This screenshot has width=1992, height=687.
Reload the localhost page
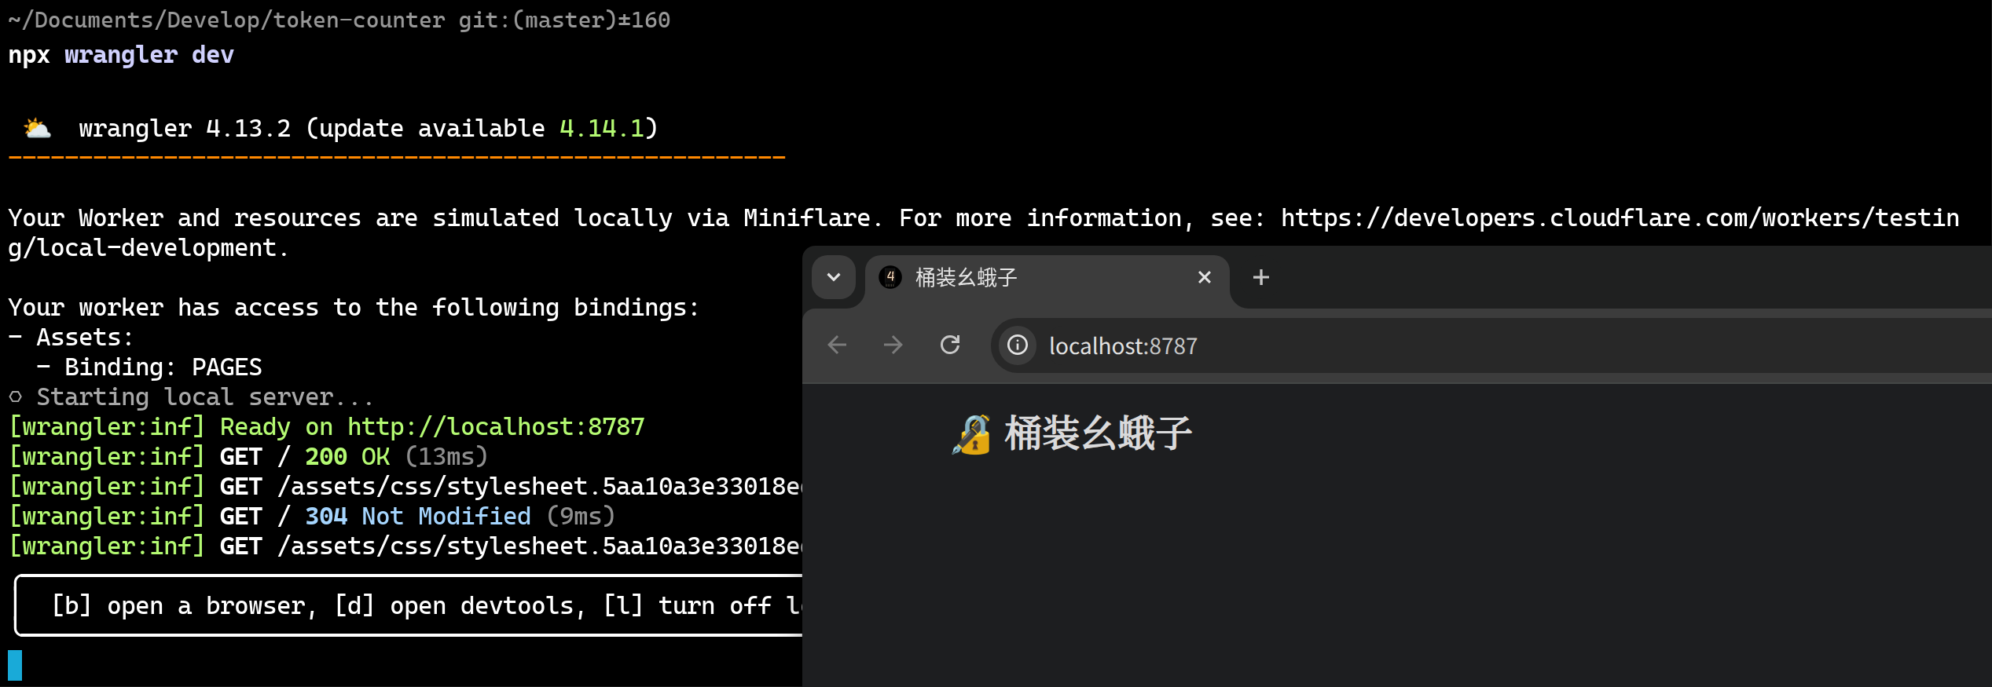pyautogui.click(x=950, y=345)
